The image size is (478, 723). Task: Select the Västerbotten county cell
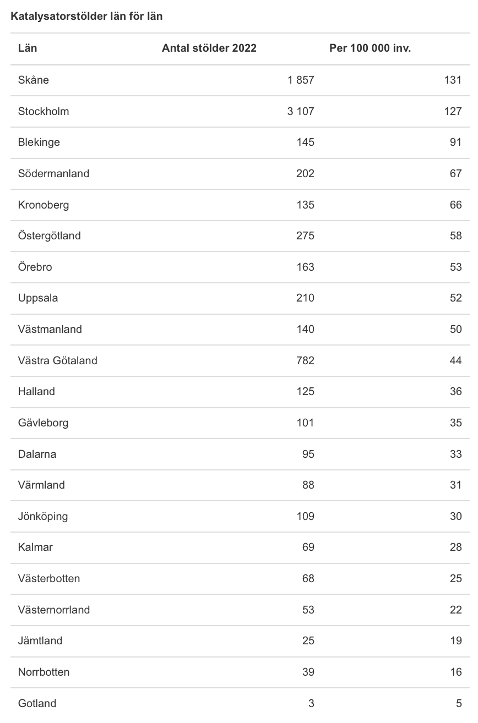[49, 578]
